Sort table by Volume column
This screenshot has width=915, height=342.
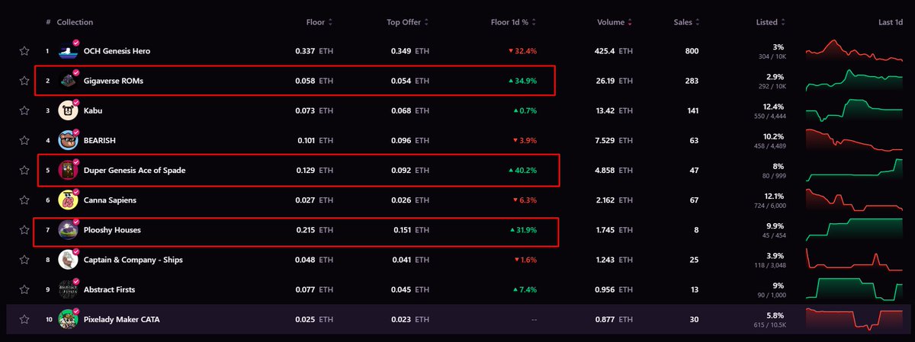click(x=615, y=23)
